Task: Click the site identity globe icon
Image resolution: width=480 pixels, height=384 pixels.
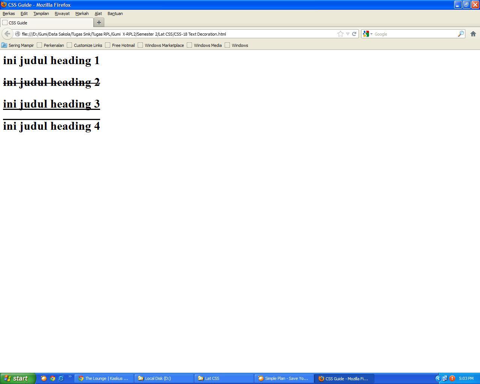Action: (17, 34)
